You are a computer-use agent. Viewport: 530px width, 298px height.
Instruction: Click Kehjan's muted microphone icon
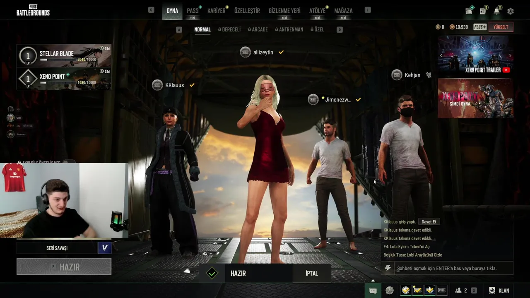pos(429,75)
